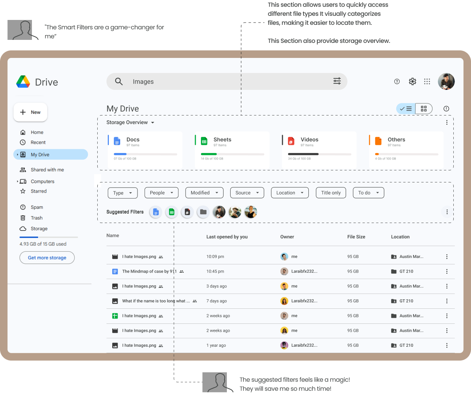Click the Images search input field
This screenshot has height=393, width=471.
click(226, 81)
